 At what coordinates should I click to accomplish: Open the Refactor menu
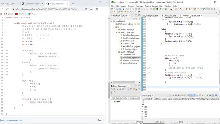coord(131,6)
